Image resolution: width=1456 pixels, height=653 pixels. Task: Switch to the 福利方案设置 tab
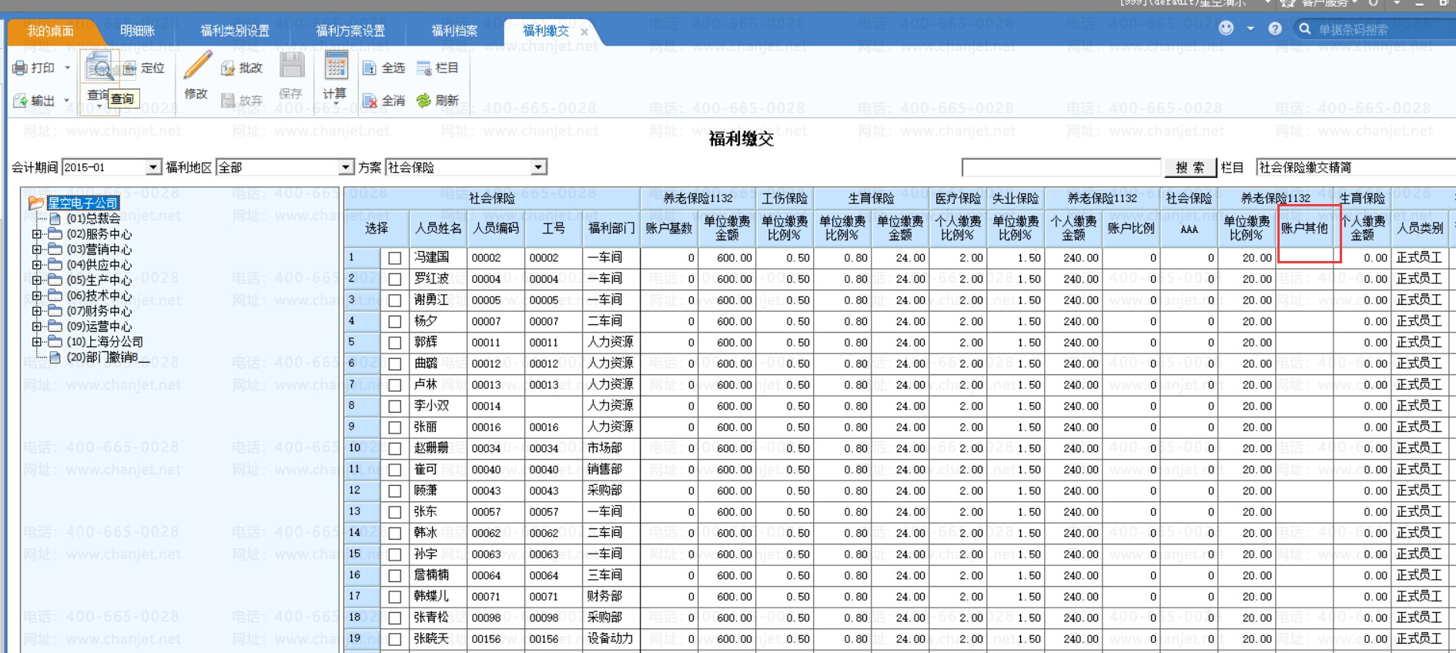pyautogui.click(x=350, y=31)
